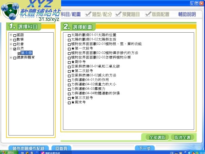
Task: Click the 回首頁 button
Action: click(x=61, y=148)
